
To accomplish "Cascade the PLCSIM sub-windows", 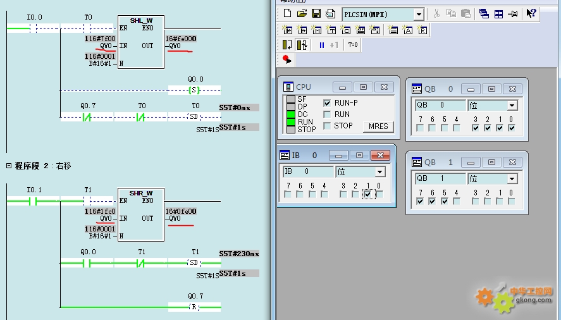I will pyautogui.click(x=484, y=14).
